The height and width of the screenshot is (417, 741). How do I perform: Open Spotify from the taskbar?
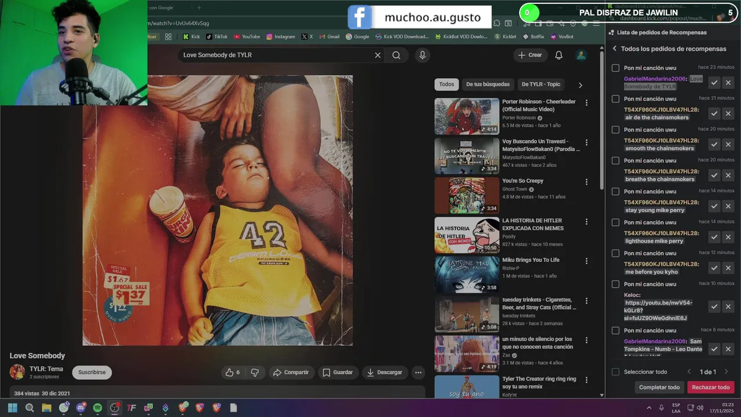[97, 408]
